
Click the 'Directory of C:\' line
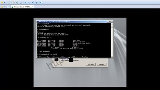[x=45, y=38]
